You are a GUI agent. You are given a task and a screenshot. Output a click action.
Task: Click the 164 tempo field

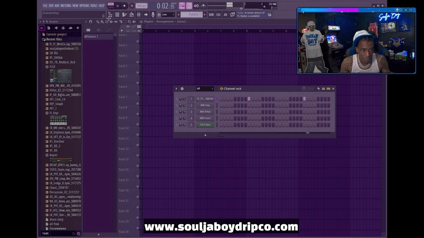(x=141, y=6)
